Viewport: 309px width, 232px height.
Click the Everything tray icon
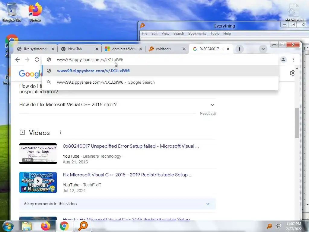tap(269, 226)
